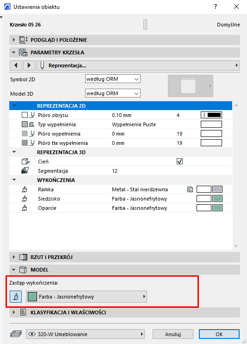The image size is (247, 344).
Task: Toggle the surface override paintbrush icon
Action: (16, 297)
